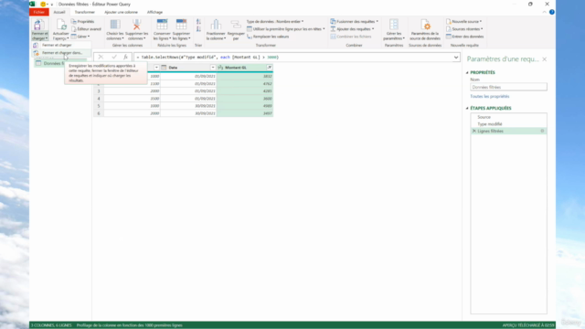
Task: Click Supprimer les lignes icon
Action: click(181, 25)
